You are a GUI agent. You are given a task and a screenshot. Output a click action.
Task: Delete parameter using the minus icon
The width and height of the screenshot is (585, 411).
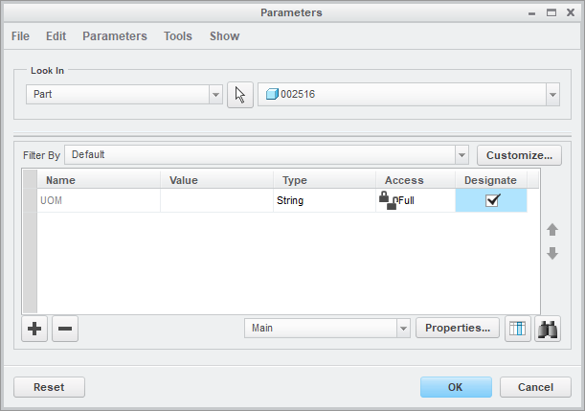[65, 329]
